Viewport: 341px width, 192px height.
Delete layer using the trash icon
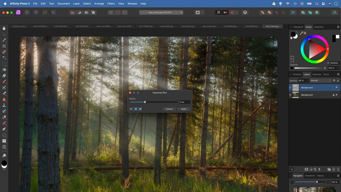click(338, 169)
